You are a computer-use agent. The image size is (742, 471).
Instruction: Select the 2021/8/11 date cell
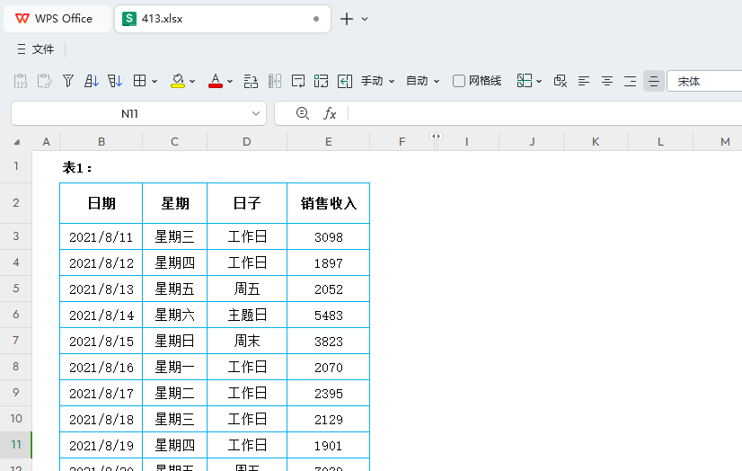click(102, 236)
